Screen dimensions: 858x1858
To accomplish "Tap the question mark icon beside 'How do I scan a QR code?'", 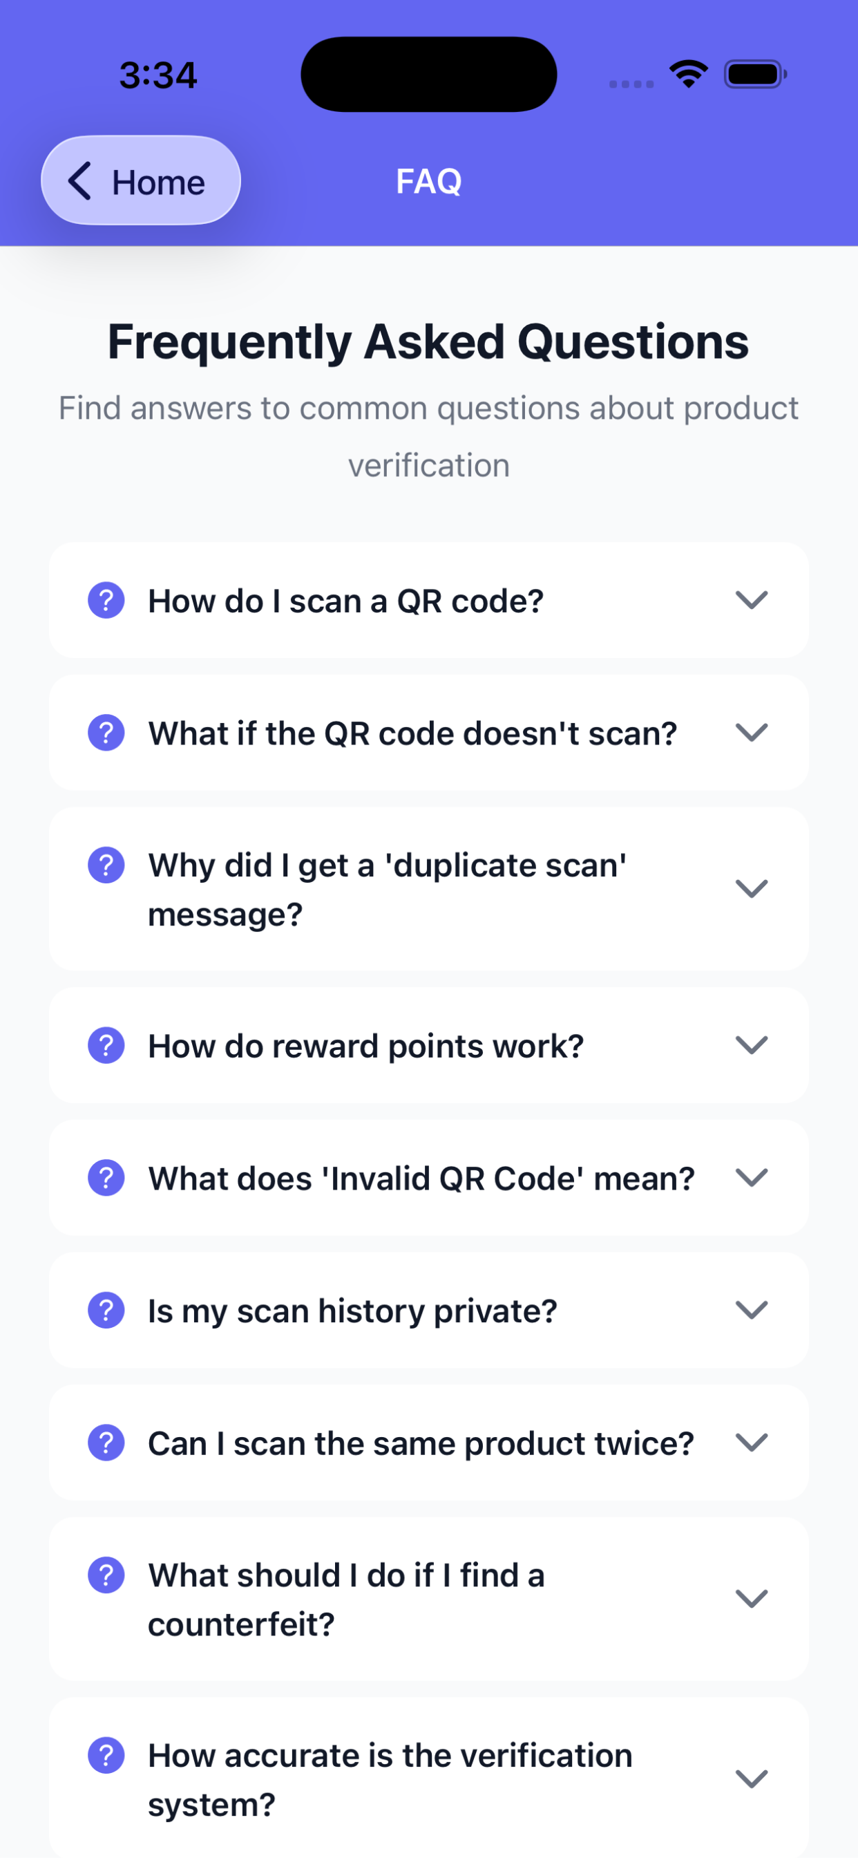I will tap(106, 600).
